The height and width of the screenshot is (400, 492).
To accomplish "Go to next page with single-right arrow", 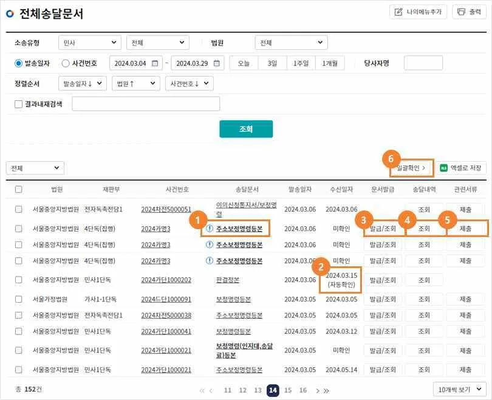I will pos(318,391).
